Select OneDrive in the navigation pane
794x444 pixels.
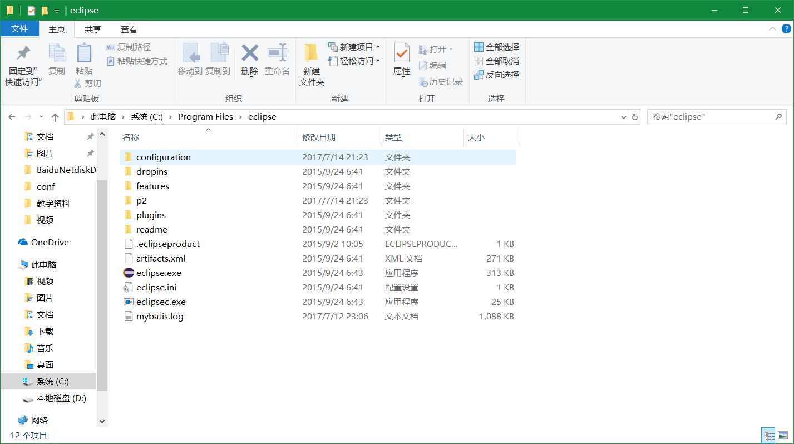(50, 242)
